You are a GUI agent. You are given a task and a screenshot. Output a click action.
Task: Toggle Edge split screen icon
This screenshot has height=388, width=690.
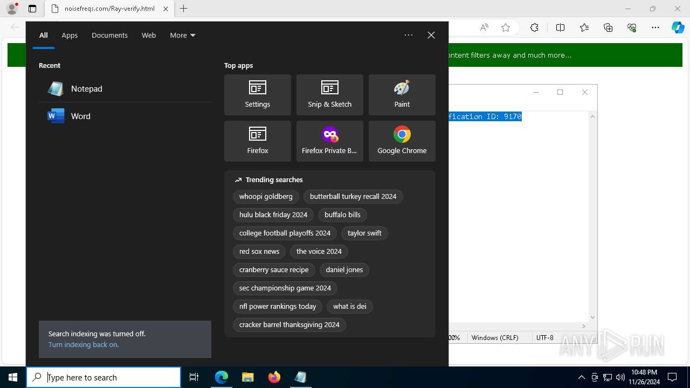560,28
